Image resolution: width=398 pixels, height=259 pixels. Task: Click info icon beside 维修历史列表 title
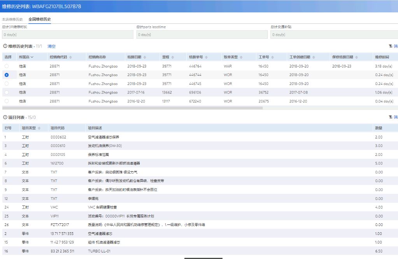pos(5,46)
